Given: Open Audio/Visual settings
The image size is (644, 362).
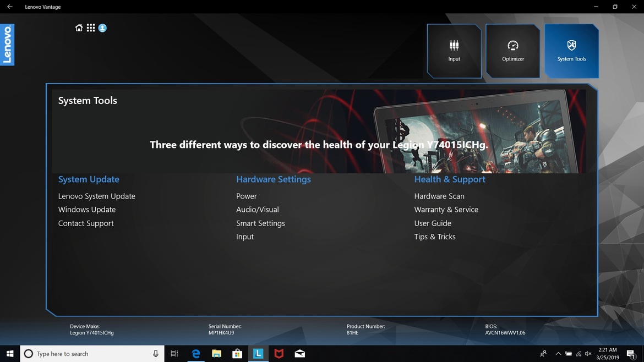Looking at the screenshot, I should 257,209.
